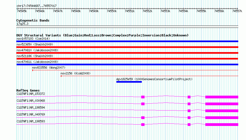Click the large last exon of NM_030968
246x140 pixels.
(222, 104)
